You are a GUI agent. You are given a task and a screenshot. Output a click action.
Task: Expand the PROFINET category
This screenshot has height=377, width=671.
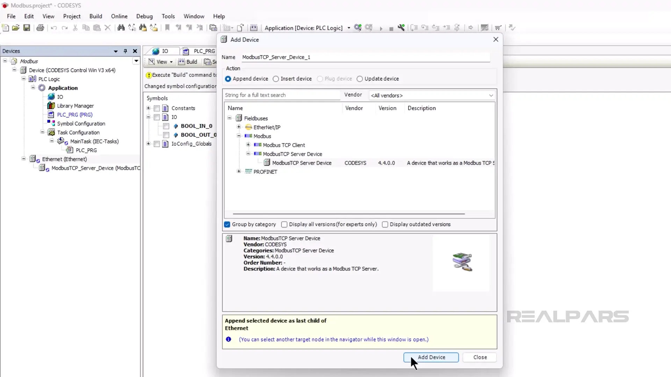pyautogui.click(x=239, y=171)
